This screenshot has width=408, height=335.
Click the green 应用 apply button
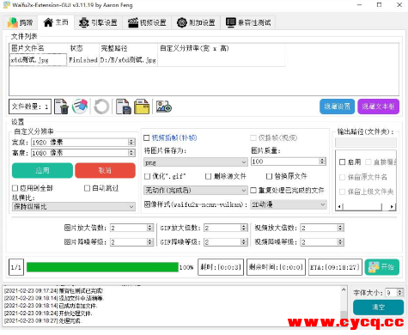pos(42,170)
